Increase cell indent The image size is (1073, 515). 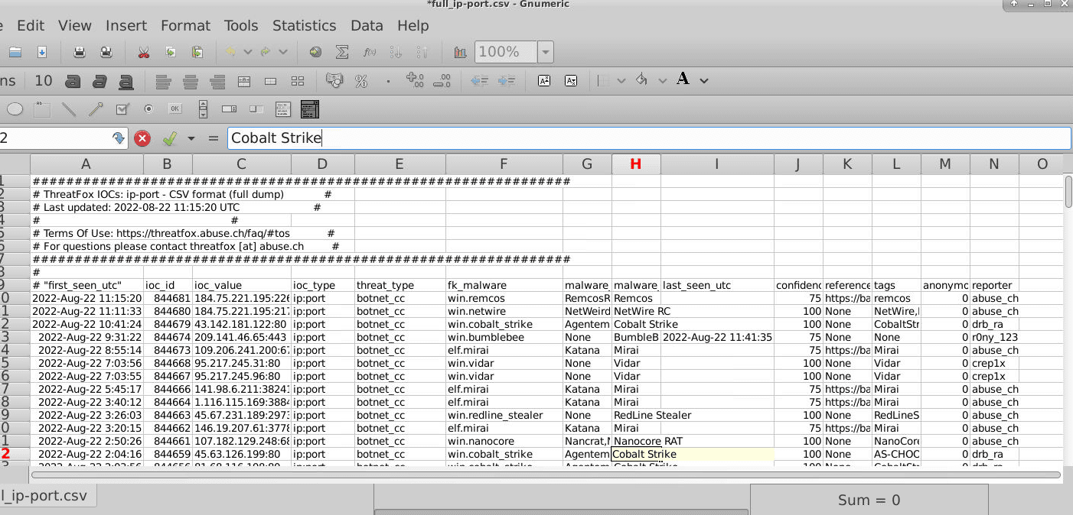[506, 80]
